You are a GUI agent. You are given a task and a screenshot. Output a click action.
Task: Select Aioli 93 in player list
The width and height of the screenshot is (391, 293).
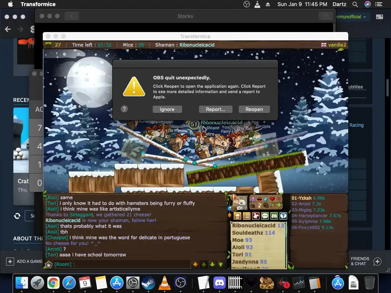pos(242,247)
